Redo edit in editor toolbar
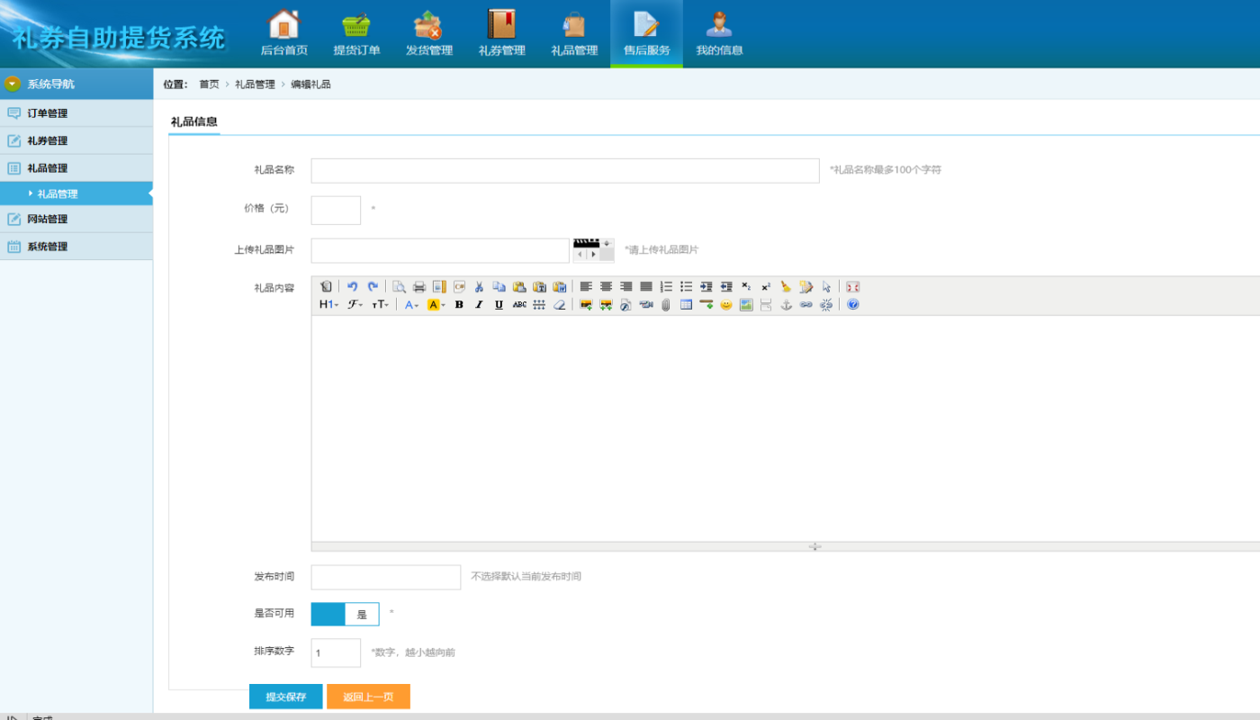 373,287
